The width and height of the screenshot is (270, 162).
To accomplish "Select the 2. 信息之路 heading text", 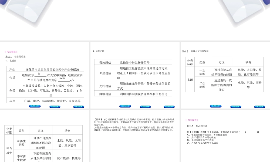I will pos(99,51).
